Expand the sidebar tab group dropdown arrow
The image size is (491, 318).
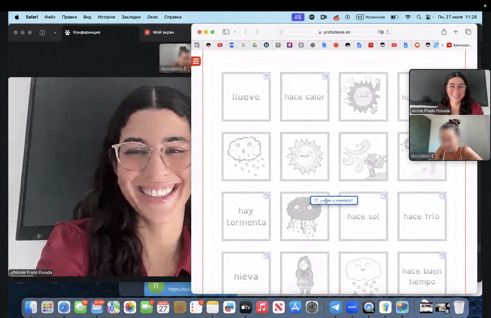coord(235,32)
